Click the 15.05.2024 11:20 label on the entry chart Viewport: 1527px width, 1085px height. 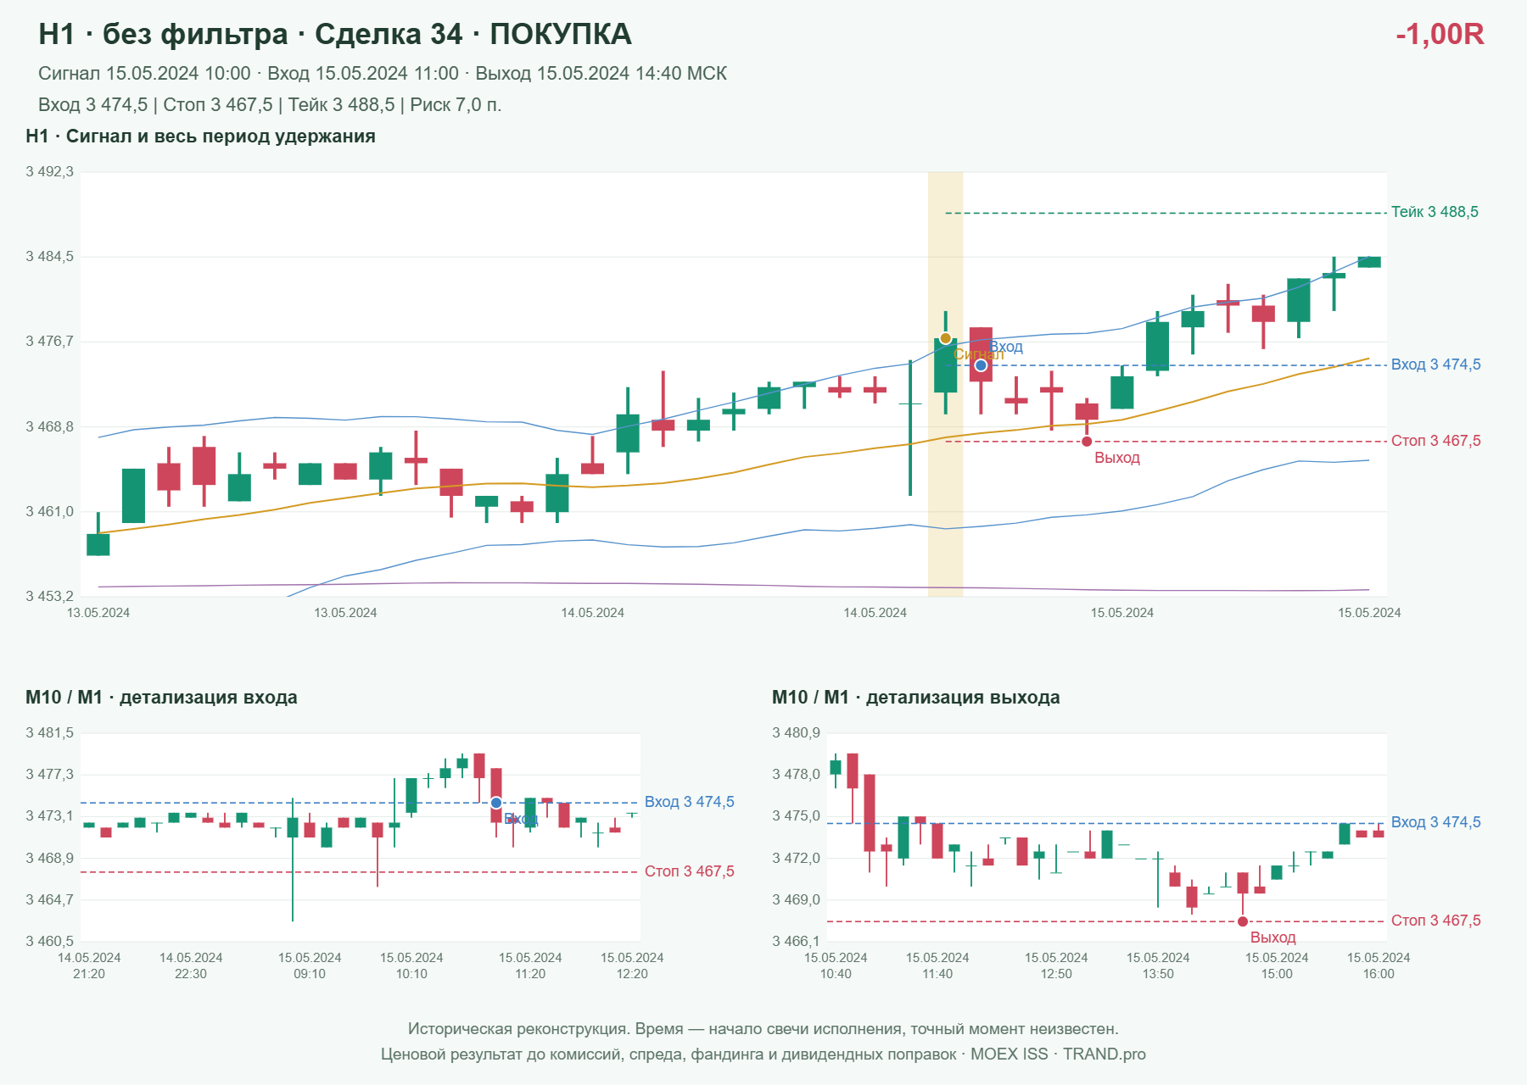click(530, 965)
